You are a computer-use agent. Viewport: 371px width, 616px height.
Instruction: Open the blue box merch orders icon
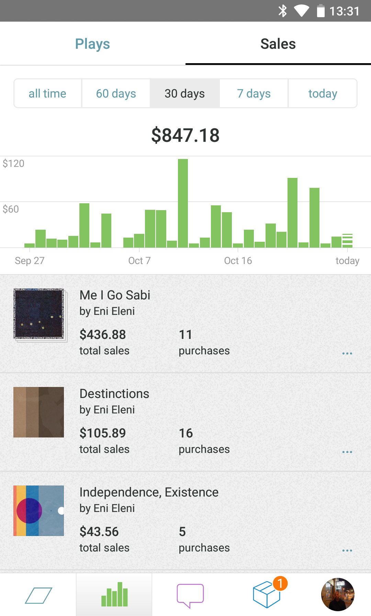click(267, 594)
